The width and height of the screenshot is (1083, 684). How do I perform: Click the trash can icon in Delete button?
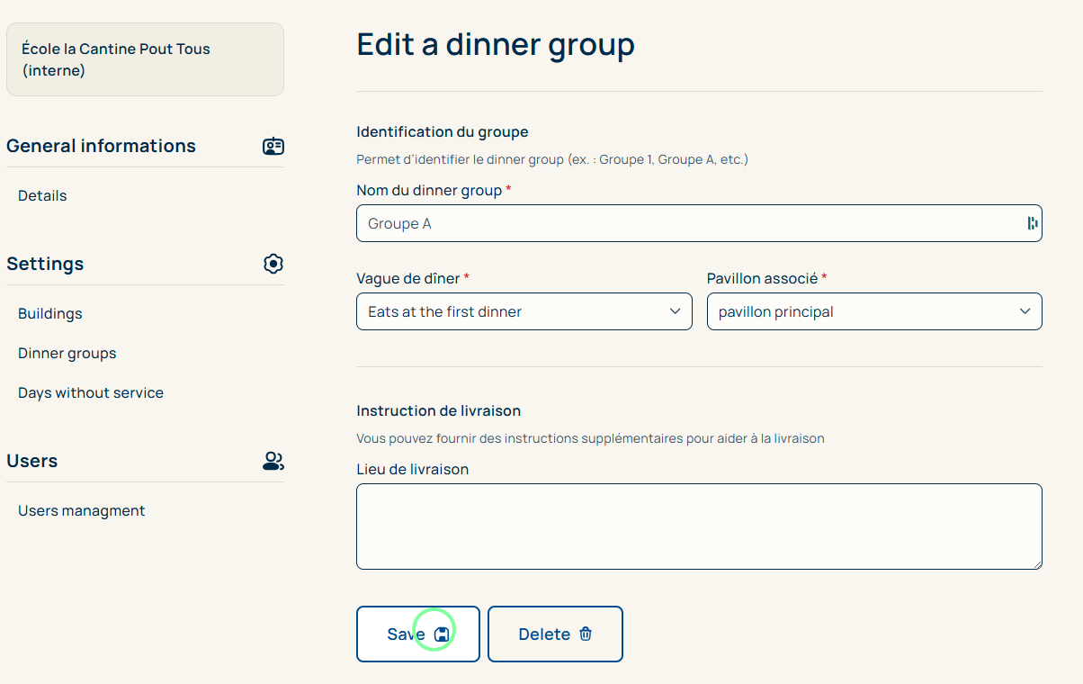tap(586, 634)
